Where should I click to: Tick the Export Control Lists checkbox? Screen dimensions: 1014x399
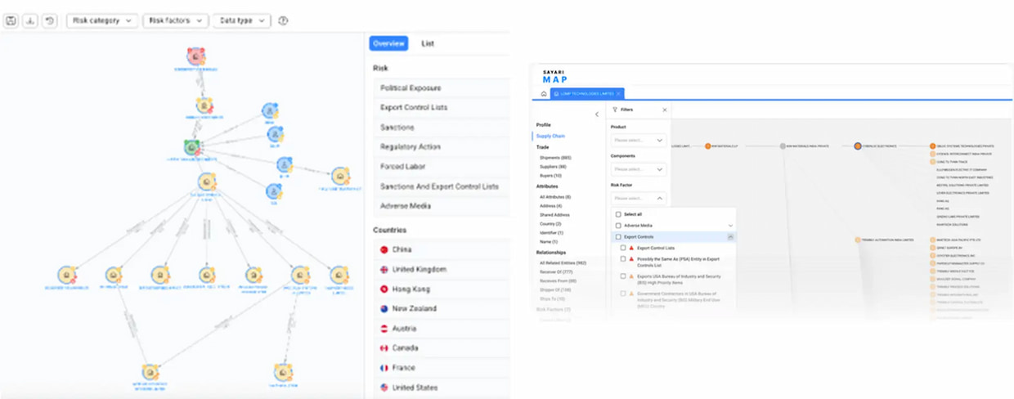click(x=624, y=248)
